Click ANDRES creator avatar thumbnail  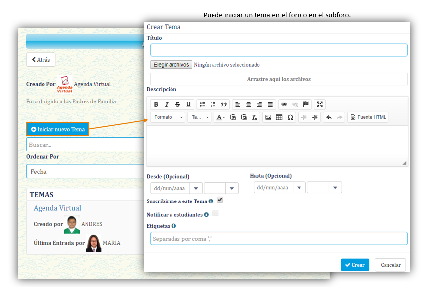tap(72, 224)
